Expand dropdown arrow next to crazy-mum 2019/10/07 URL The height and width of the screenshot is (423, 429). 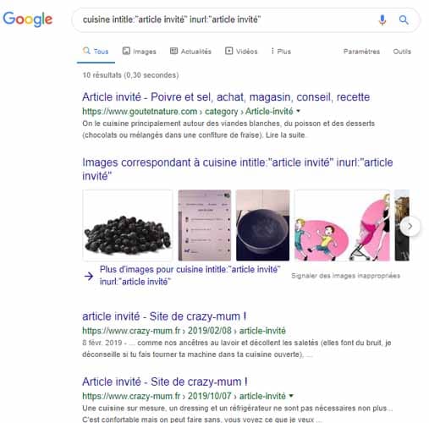[291, 396]
